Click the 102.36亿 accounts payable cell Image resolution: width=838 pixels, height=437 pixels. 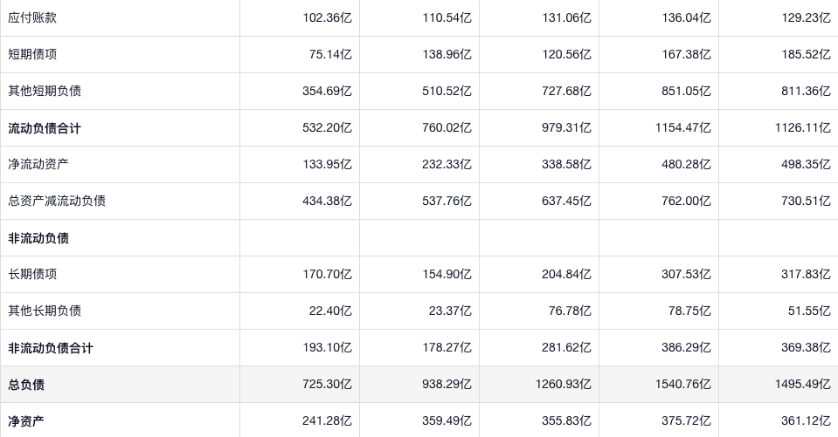point(327,17)
